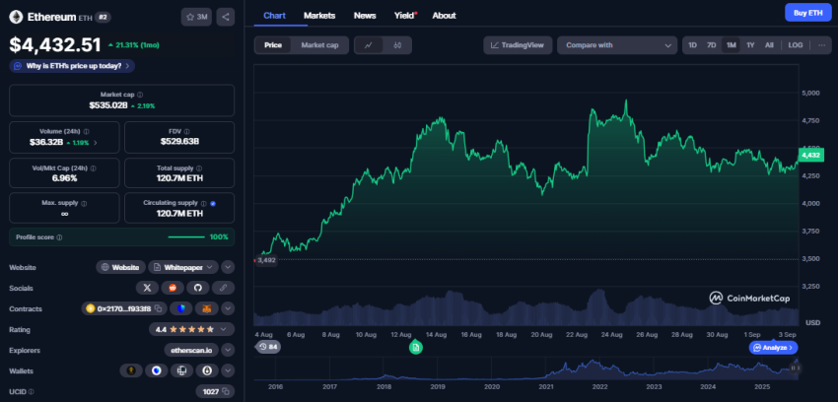Image resolution: width=838 pixels, height=402 pixels.
Task: Expand more Explorers chevron
Action: pyautogui.click(x=228, y=350)
